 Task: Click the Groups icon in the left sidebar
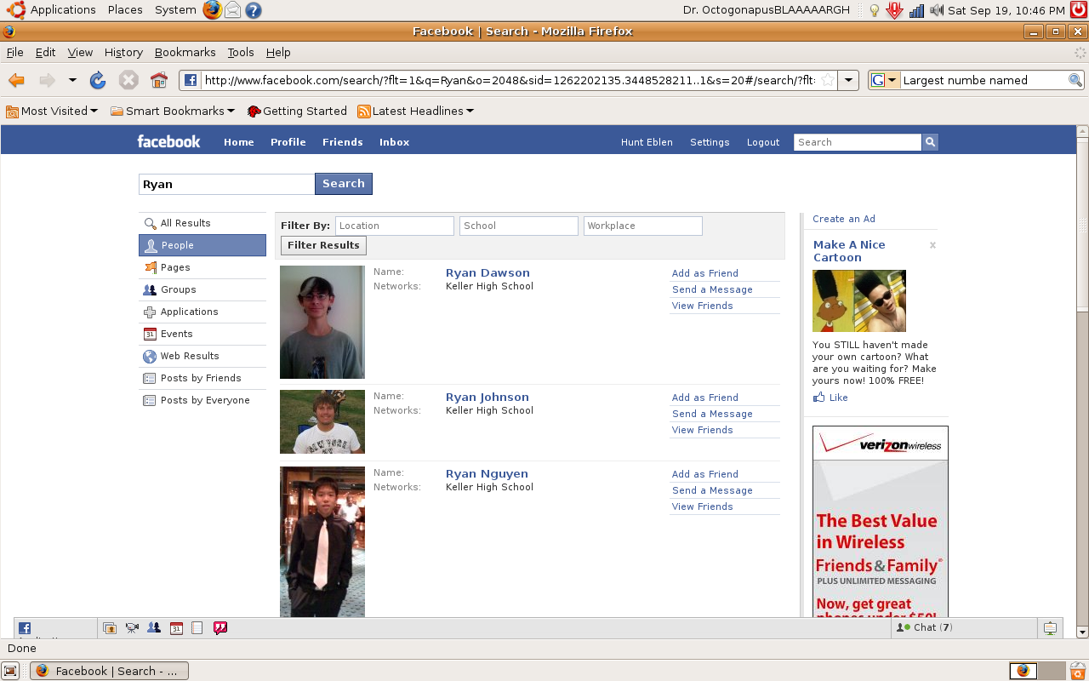pos(151,289)
